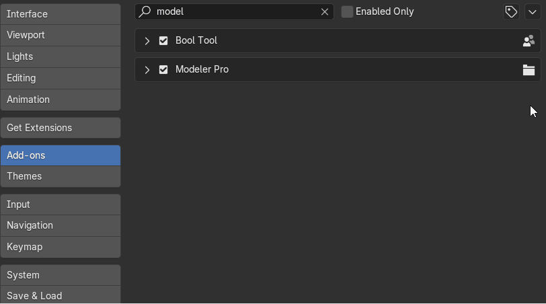Viewport: 546px width, 304px height.
Task: Click the Modeler Pro folder icon
Action: pyautogui.click(x=529, y=70)
